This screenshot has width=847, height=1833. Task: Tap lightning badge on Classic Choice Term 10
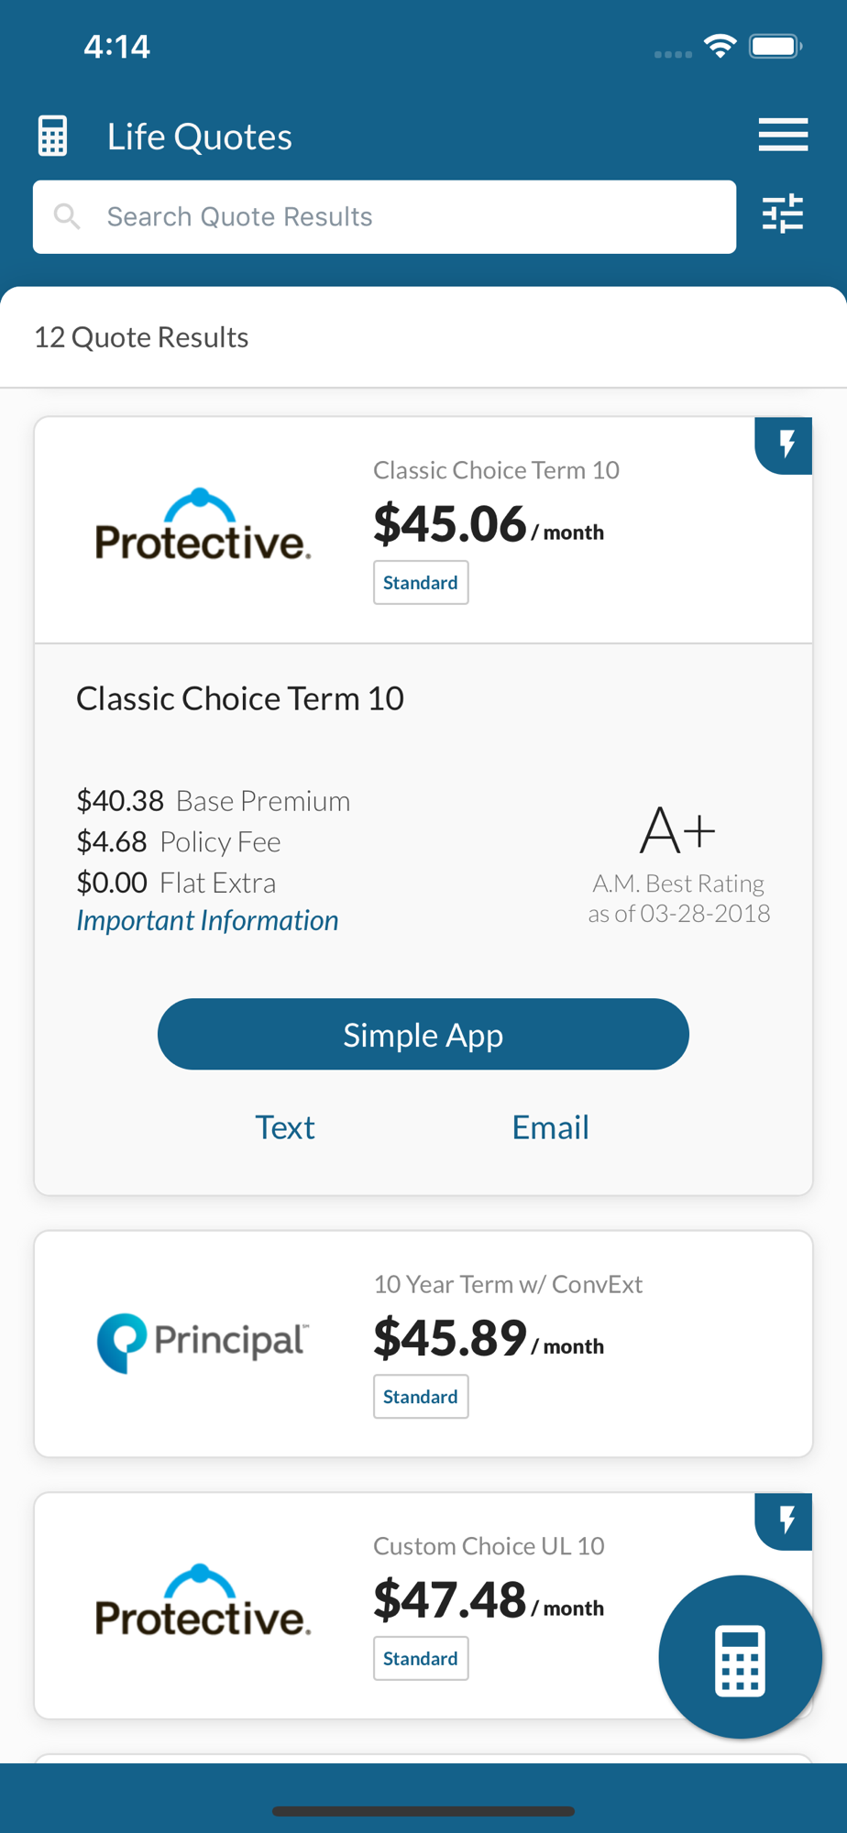pos(784,445)
